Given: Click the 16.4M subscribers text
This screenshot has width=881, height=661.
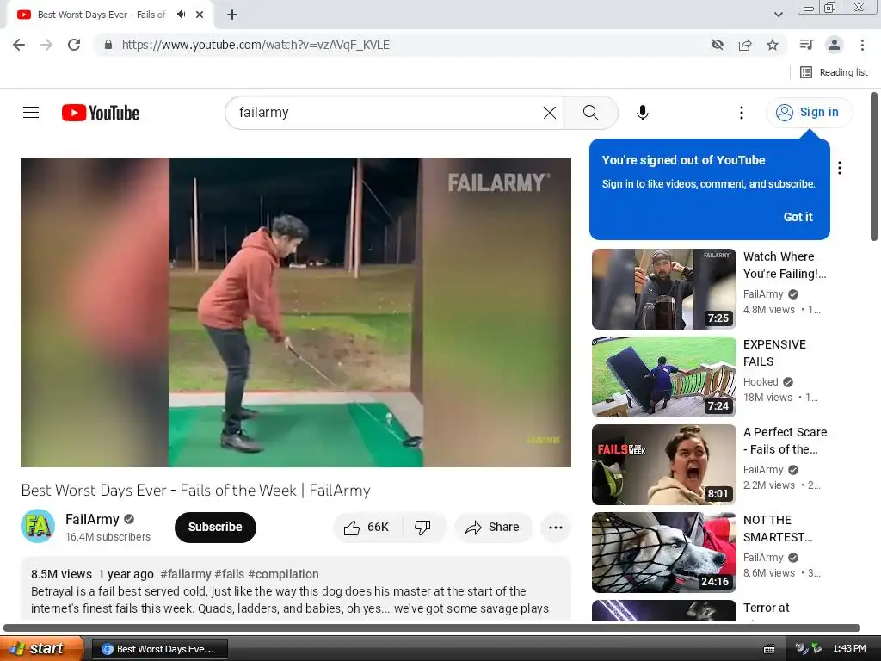Looking at the screenshot, I should coord(108,537).
